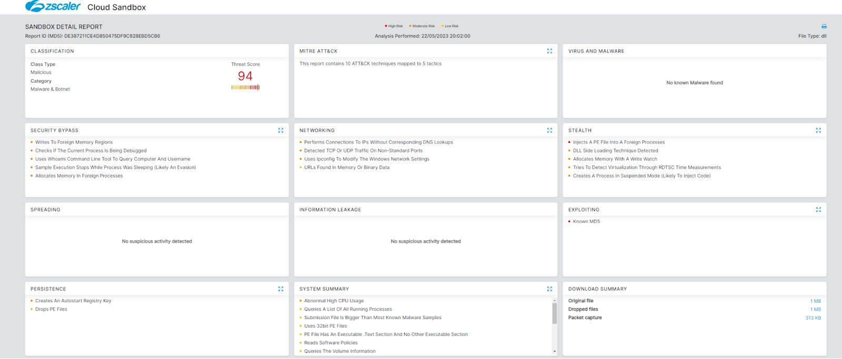This screenshot has width=842, height=359.
Task: Expand the Stealth panel
Action: (x=818, y=130)
